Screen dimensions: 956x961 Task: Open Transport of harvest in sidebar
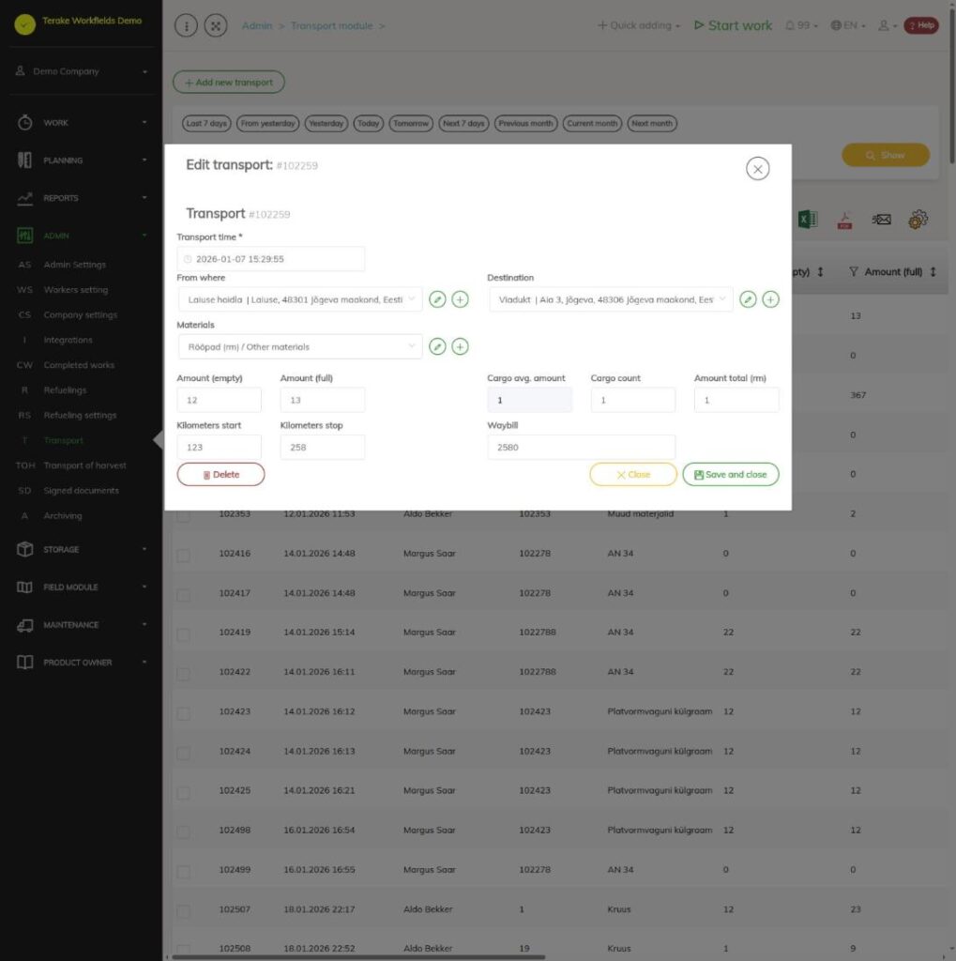84,465
